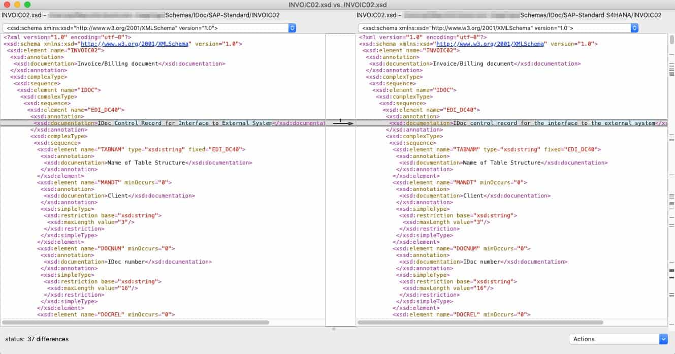Click the splitter handle dot below the panes

click(334, 329)
